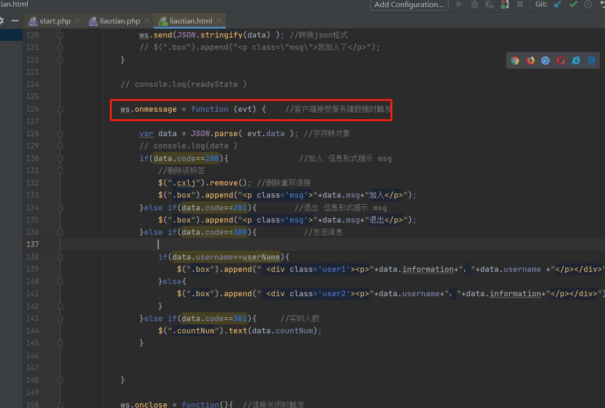Close the start.php tab
Image resolution: width=605 pixels, height=408 pixels.
tap(77, 21)
